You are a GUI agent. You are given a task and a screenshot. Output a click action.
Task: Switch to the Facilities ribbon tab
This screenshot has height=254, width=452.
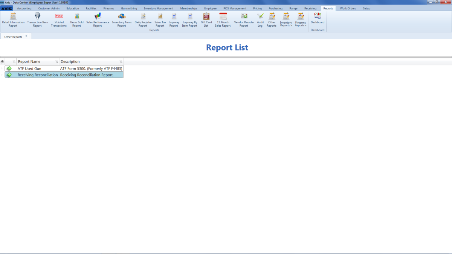[91, 8]
